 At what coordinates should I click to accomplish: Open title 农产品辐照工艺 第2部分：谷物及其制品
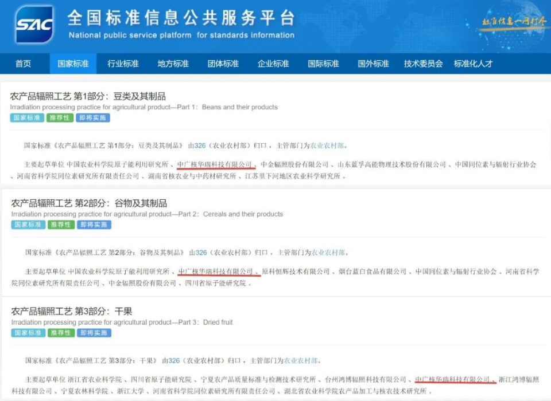pyautogui.click(x=89, y=203)
